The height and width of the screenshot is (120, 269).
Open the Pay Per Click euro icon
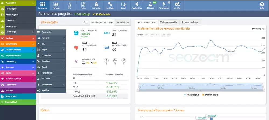pyautogui.click(x=137, y=5)
